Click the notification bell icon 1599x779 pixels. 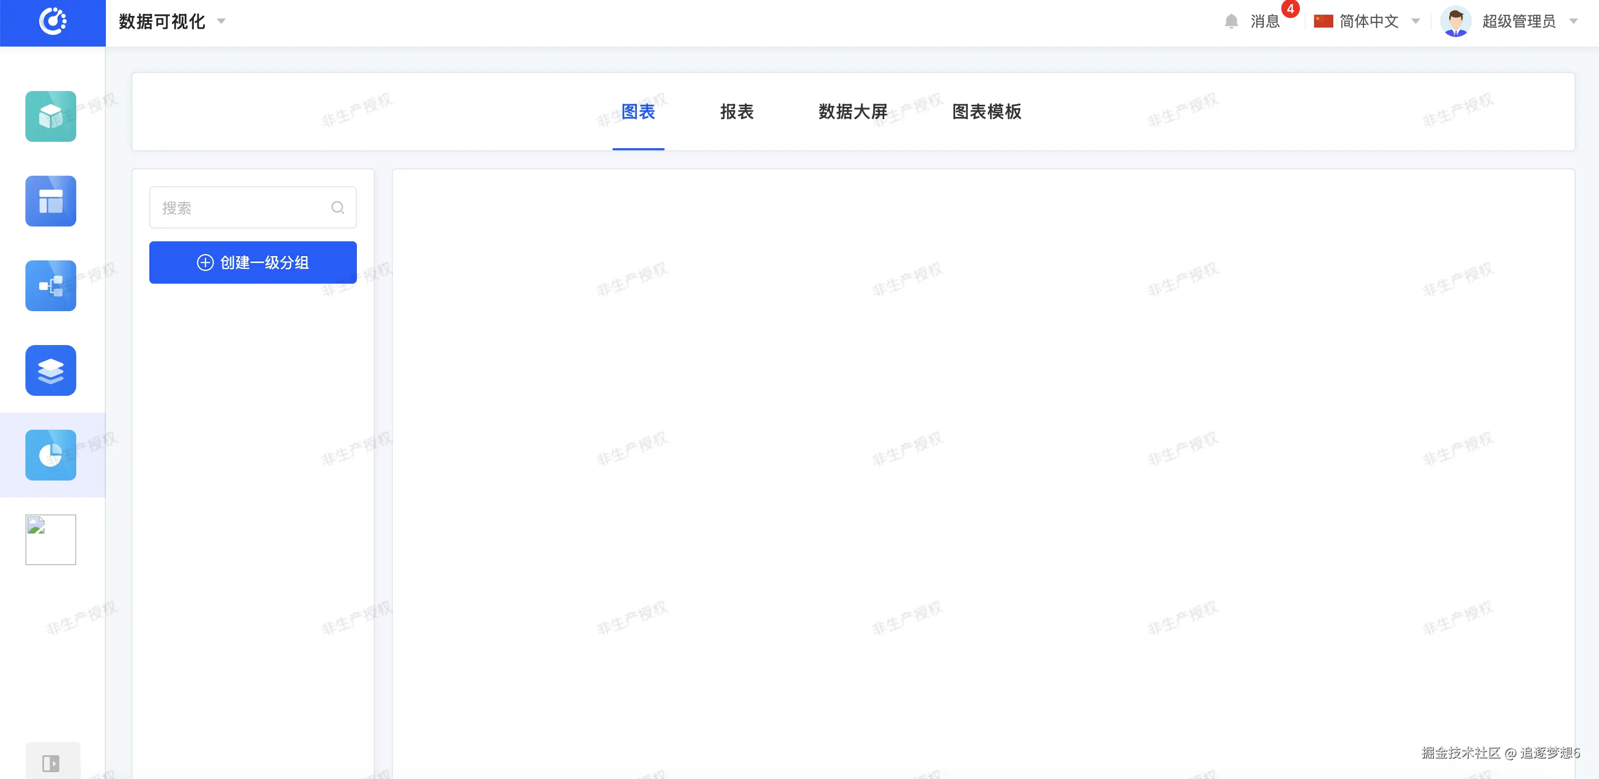coord(1231,22)
